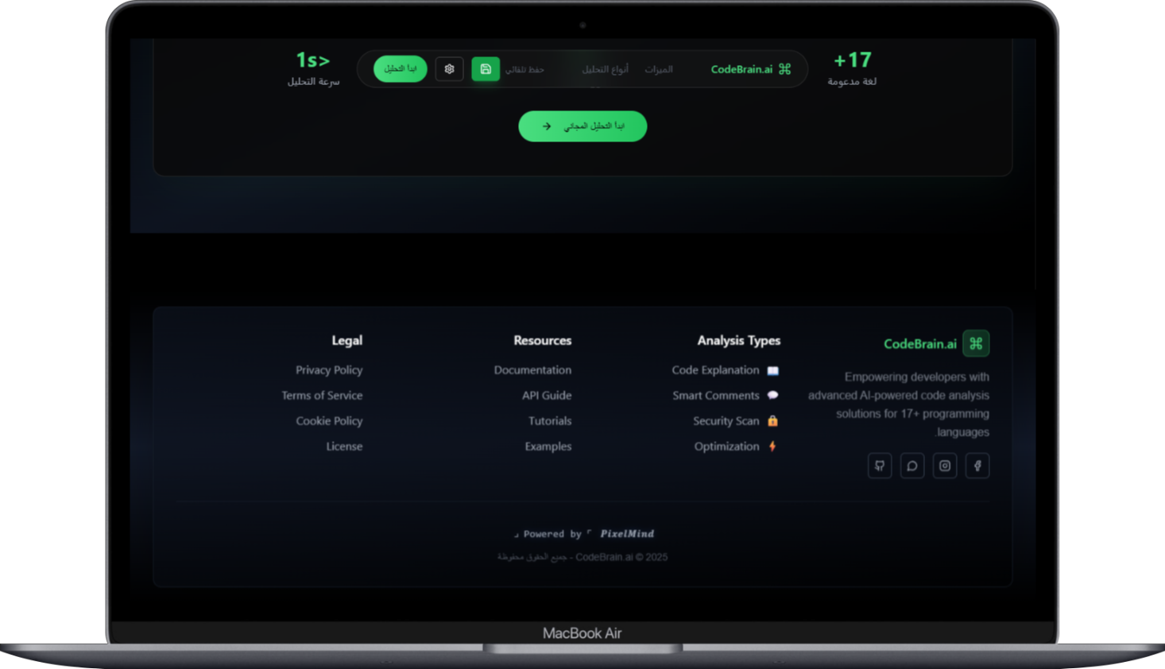The width and height of the screenshot is (1165, 669).
Task: Select the API Guide footer link
Action: pos(547,396)
